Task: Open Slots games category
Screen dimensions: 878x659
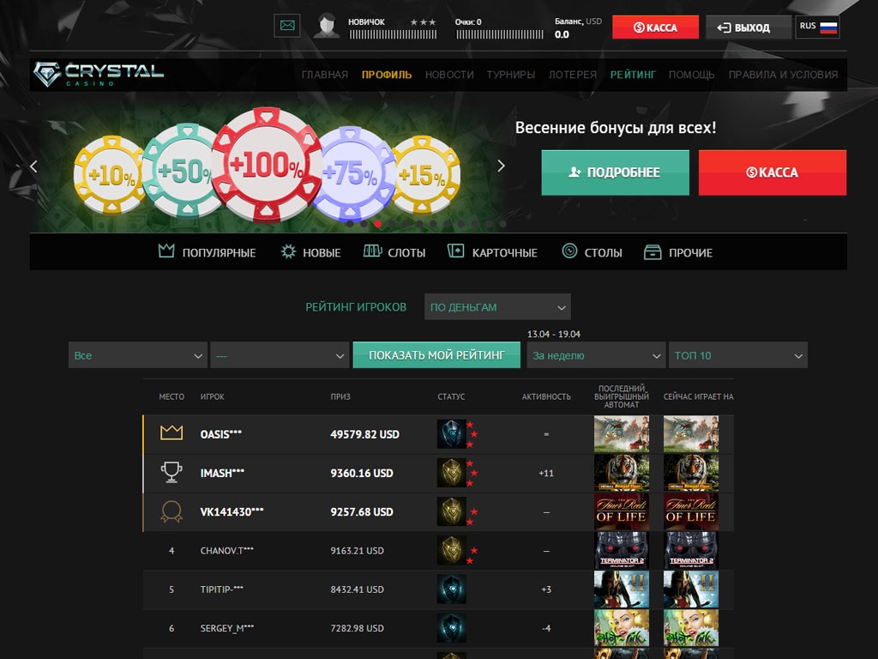Action: point(394,252)
